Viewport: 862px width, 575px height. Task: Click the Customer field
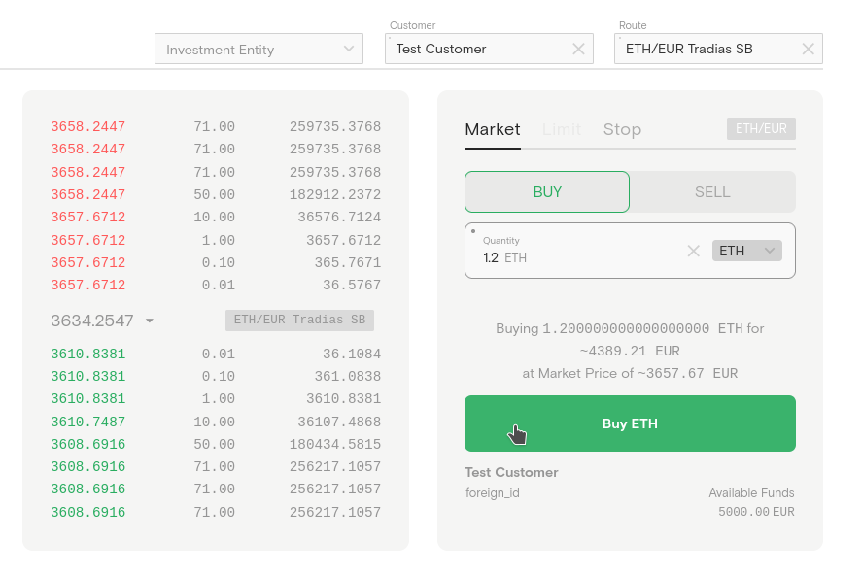pos(476,49)
